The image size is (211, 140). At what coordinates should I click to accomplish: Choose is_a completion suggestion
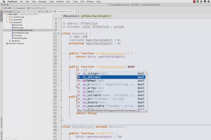click(111, 84)
